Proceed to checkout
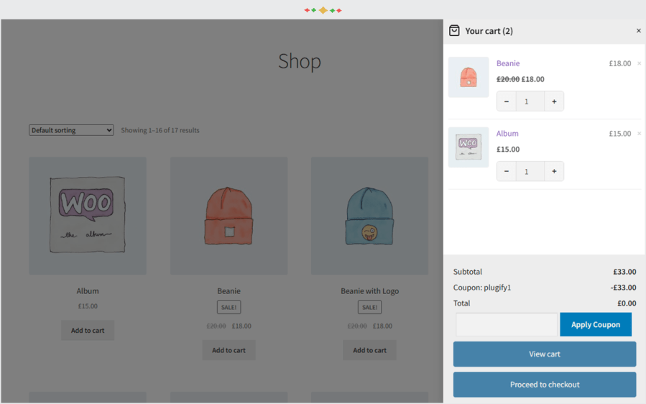Viewport: 646px width, 404px height. tap(544, 385)
